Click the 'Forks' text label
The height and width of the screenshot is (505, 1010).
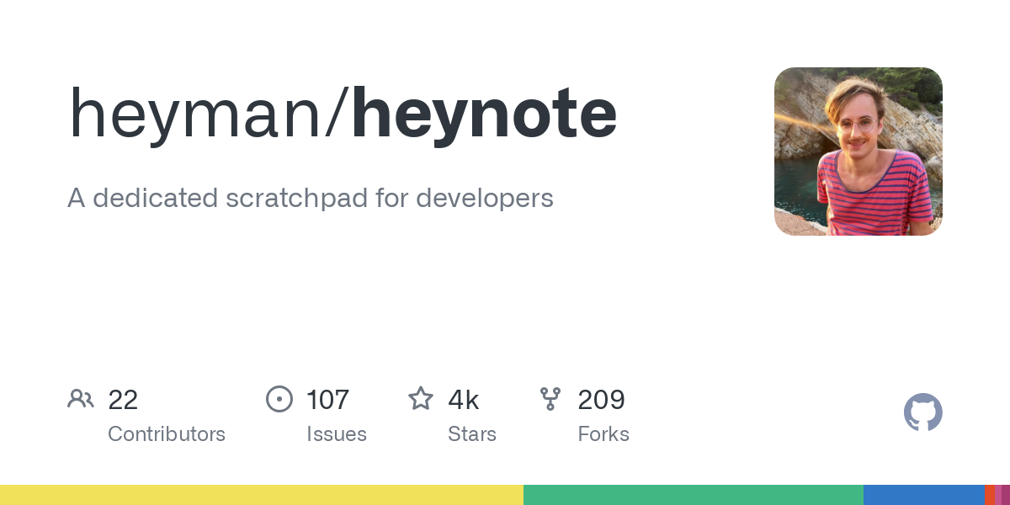pos(603,434)
